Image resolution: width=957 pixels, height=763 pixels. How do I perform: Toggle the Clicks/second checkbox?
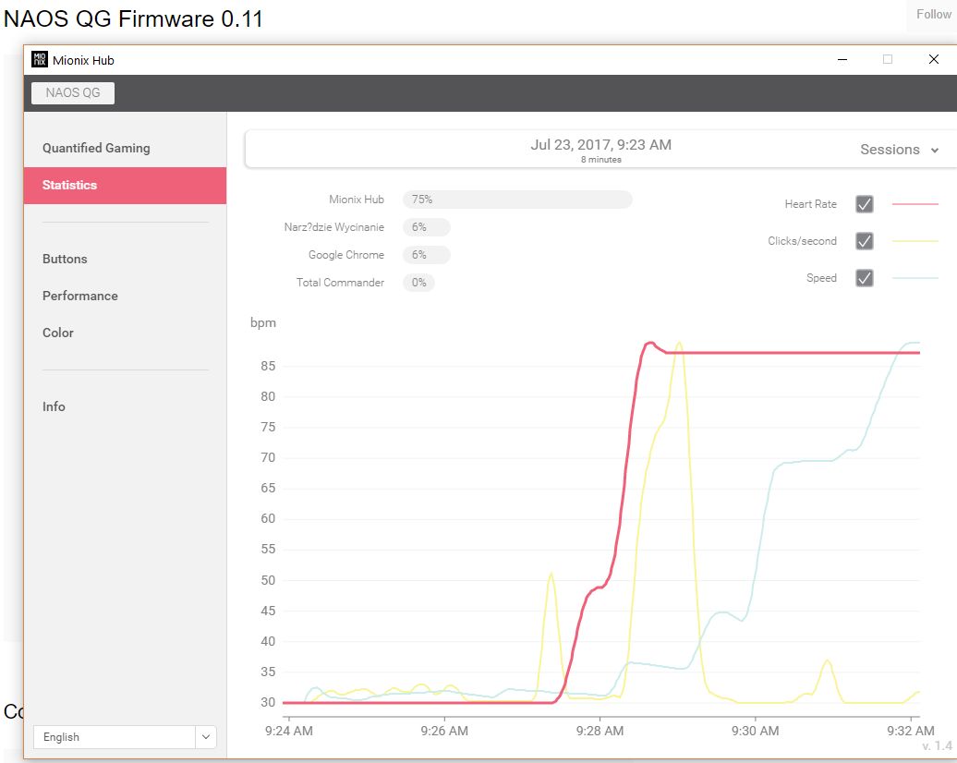tap(865, 241)
